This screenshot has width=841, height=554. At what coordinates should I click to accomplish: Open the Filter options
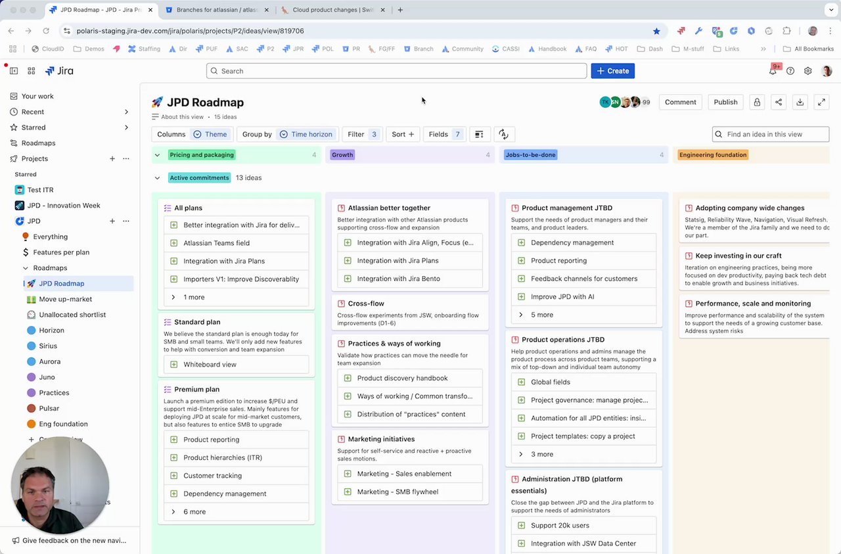click(x=362, y=134)
